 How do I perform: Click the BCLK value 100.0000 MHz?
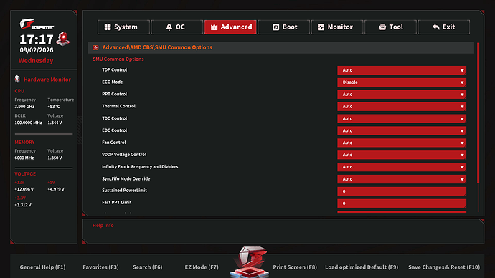[28, 123]
